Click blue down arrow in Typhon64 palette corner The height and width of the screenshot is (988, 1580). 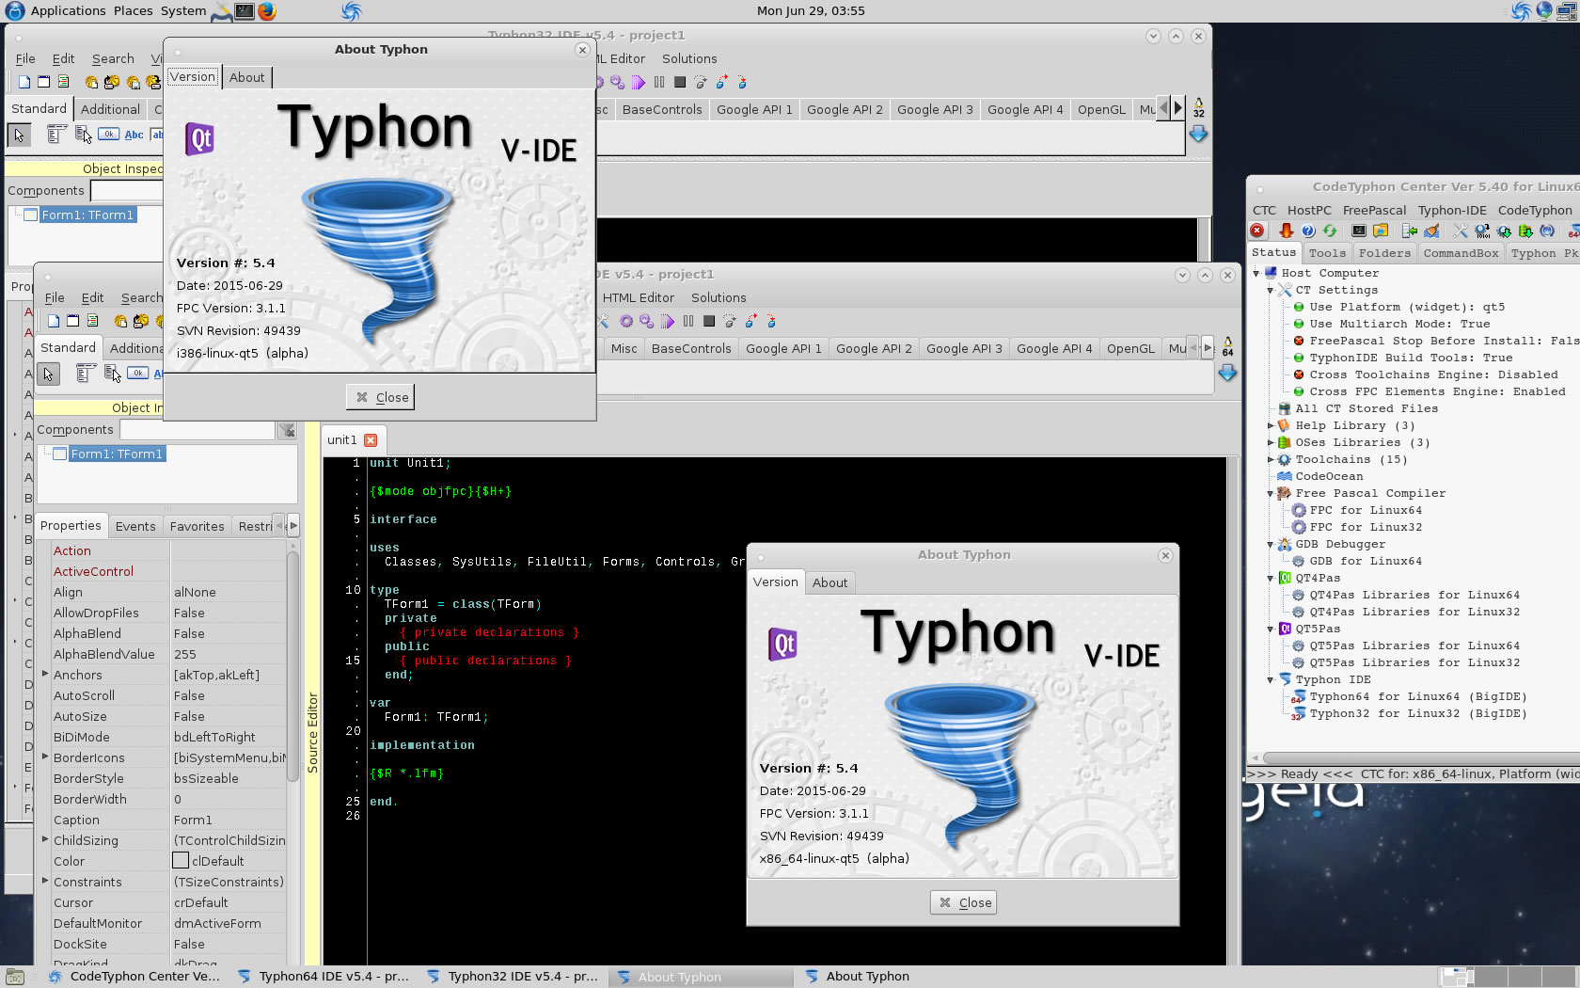point(1227,374)
